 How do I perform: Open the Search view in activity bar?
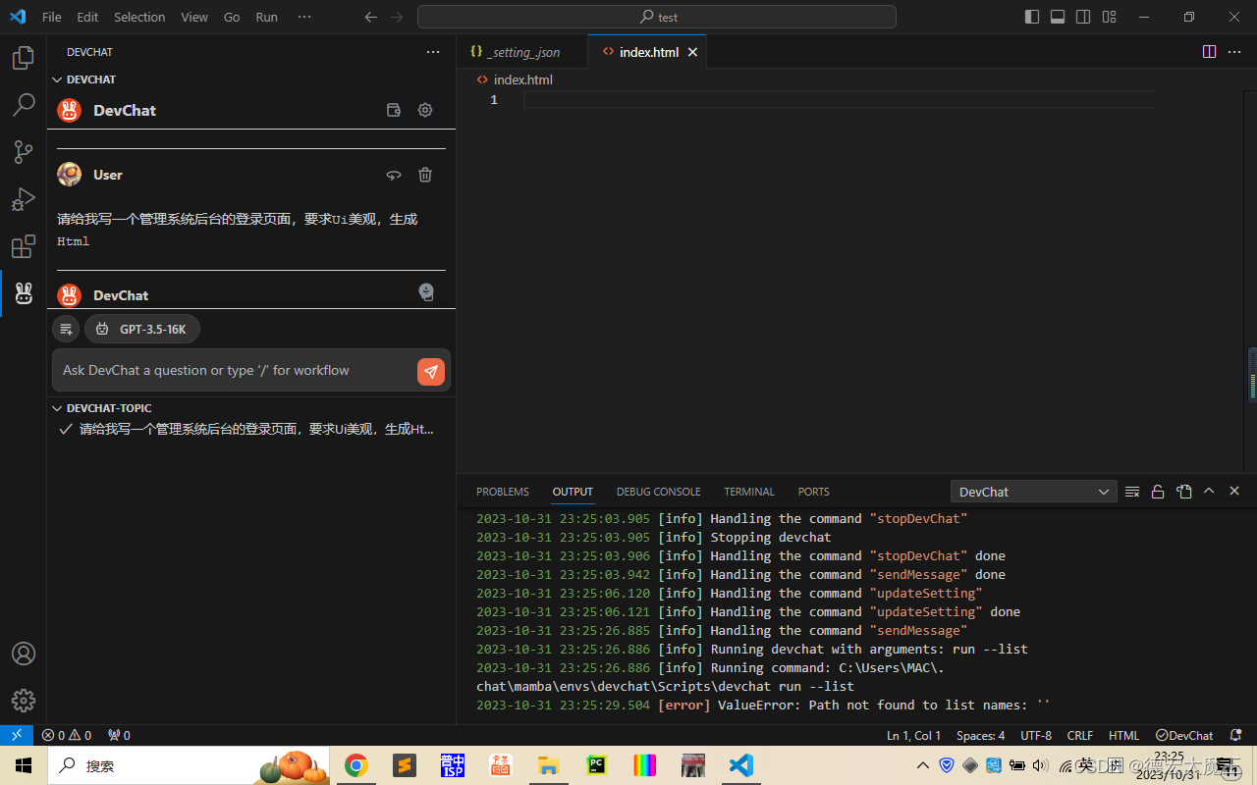[x=24, y=105]
